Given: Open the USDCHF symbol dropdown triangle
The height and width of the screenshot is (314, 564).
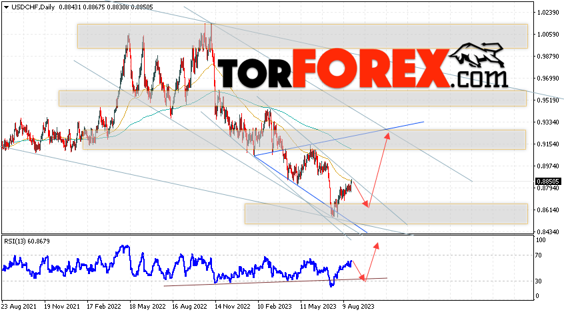Looking at the screenshot, I should 6,7.
